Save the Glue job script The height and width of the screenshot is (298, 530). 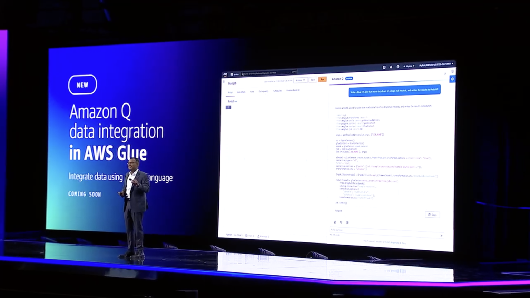[313, 79]
